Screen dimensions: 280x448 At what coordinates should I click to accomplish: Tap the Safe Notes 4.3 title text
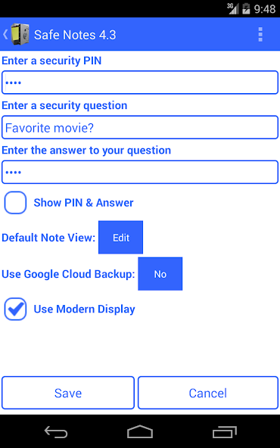(75, 35)
